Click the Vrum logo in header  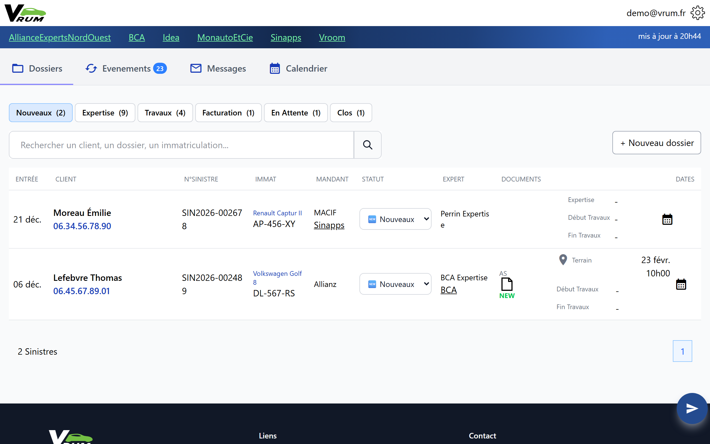click(x=26, y=13)
